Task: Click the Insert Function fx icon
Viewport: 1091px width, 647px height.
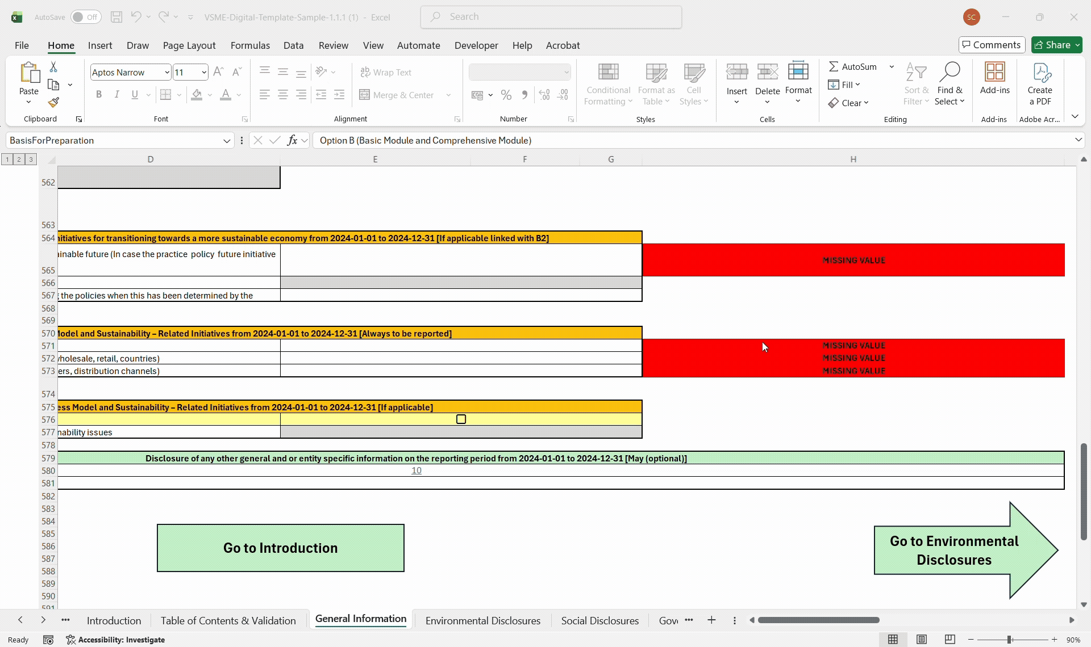Action: click(x=292, y=140)
